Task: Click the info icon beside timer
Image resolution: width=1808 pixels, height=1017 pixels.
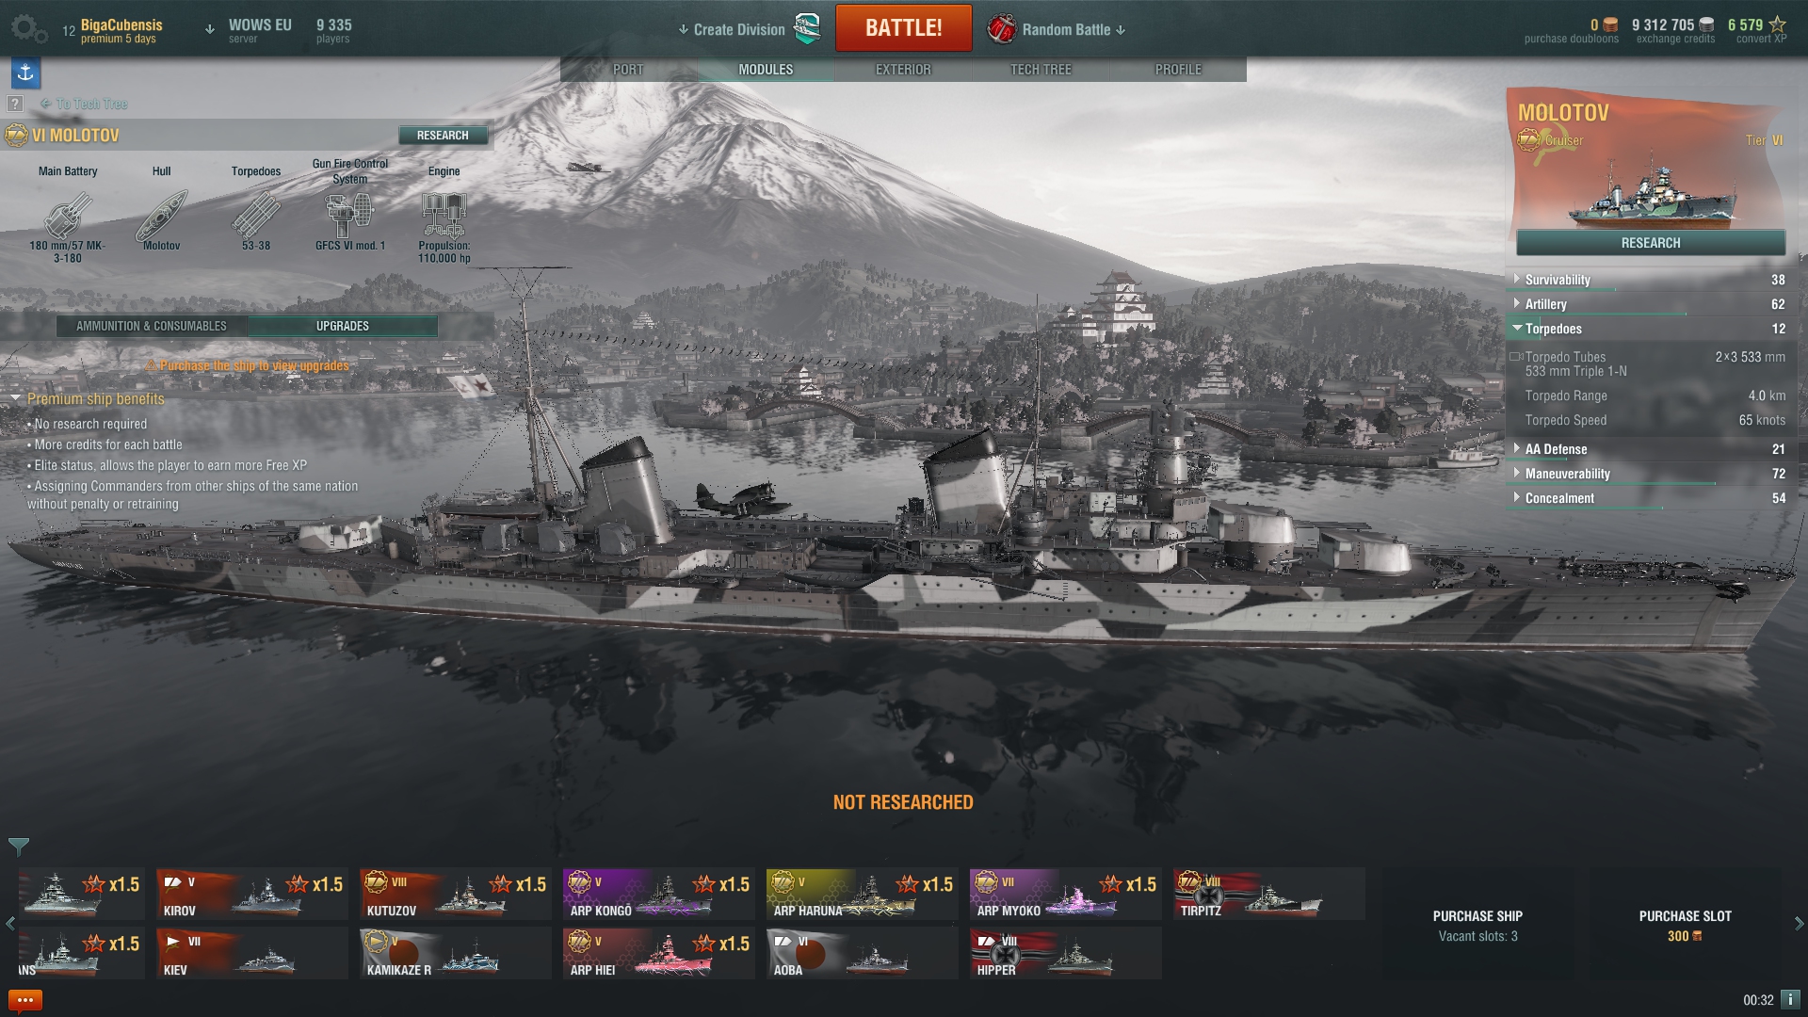Action: click(x=1790, y=1000)
